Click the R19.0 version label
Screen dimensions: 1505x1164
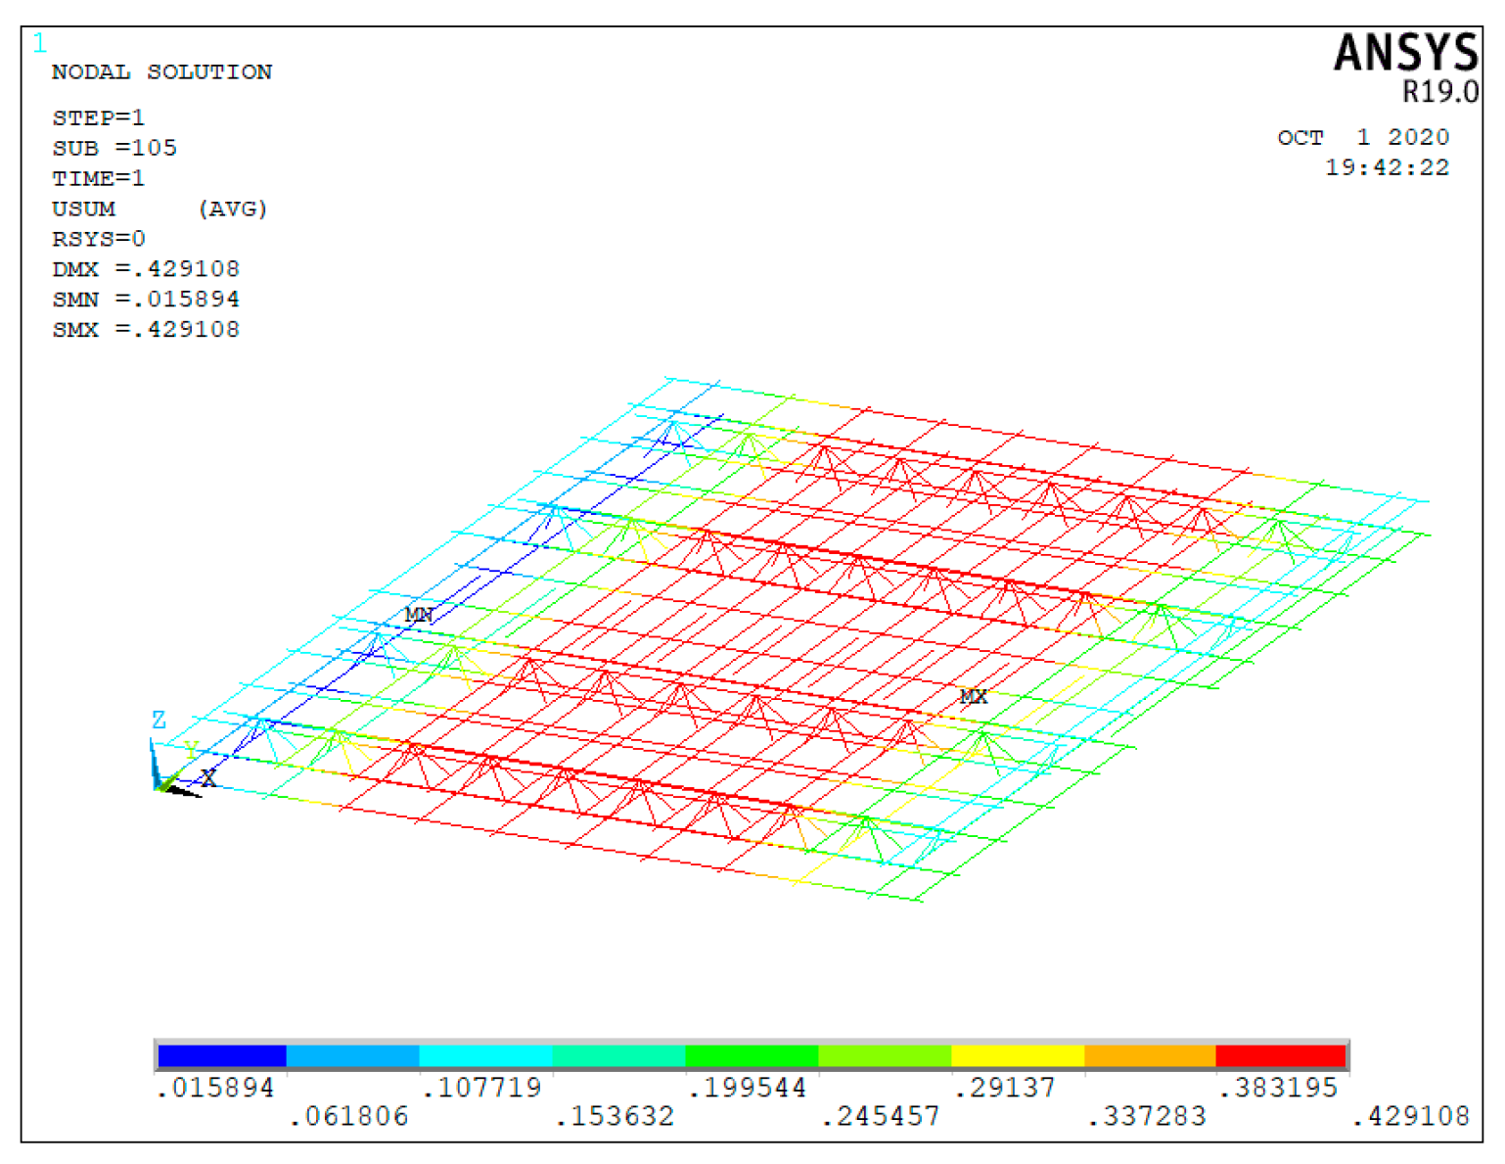pos(1439,92)
